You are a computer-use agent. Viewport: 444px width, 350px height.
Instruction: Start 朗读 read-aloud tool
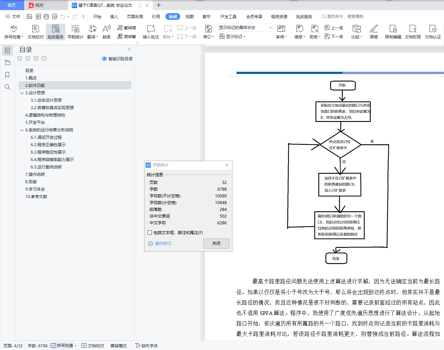(x=106, y=32)
